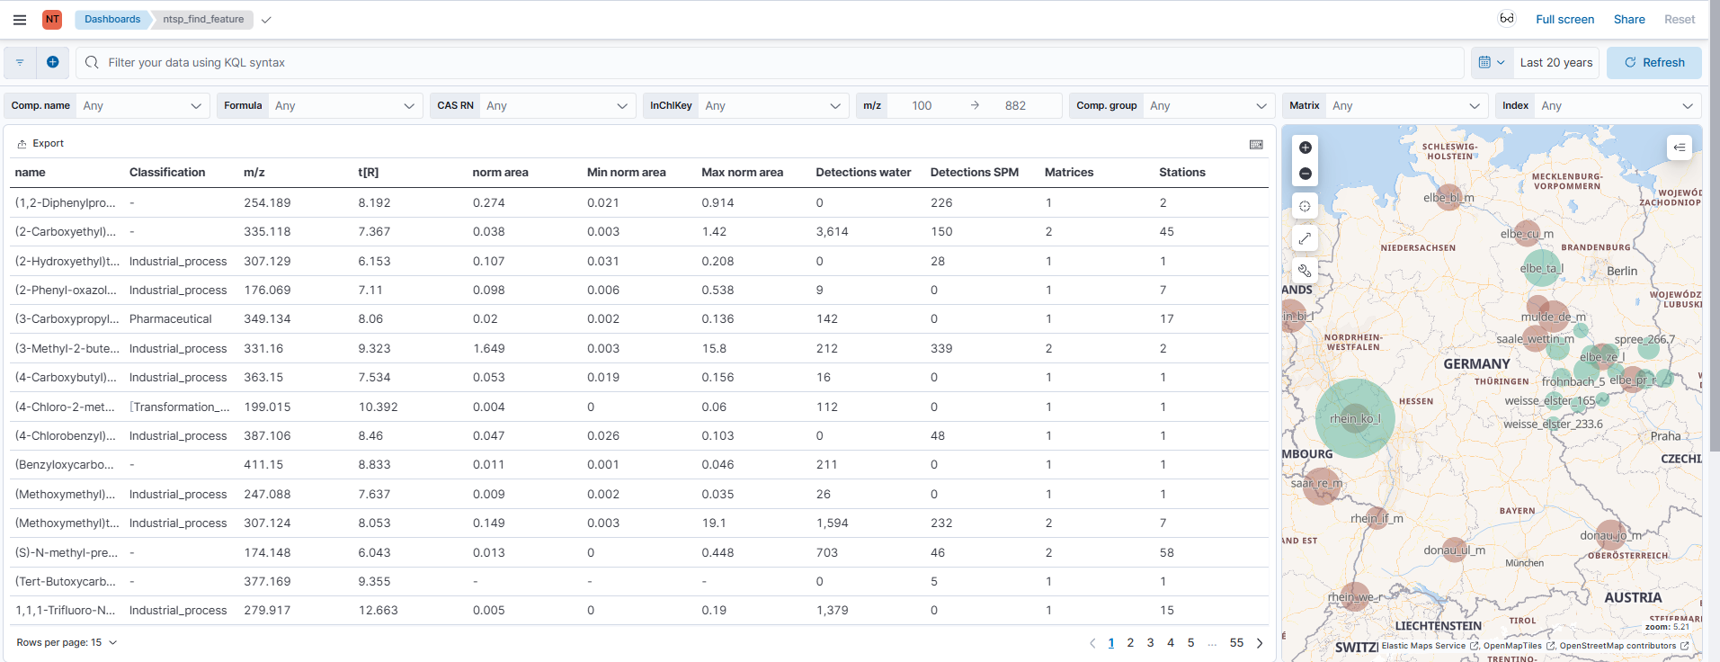Click the Refresh button
The width and height of the screenshot is (1720, 662).
tap(1653, 62)
